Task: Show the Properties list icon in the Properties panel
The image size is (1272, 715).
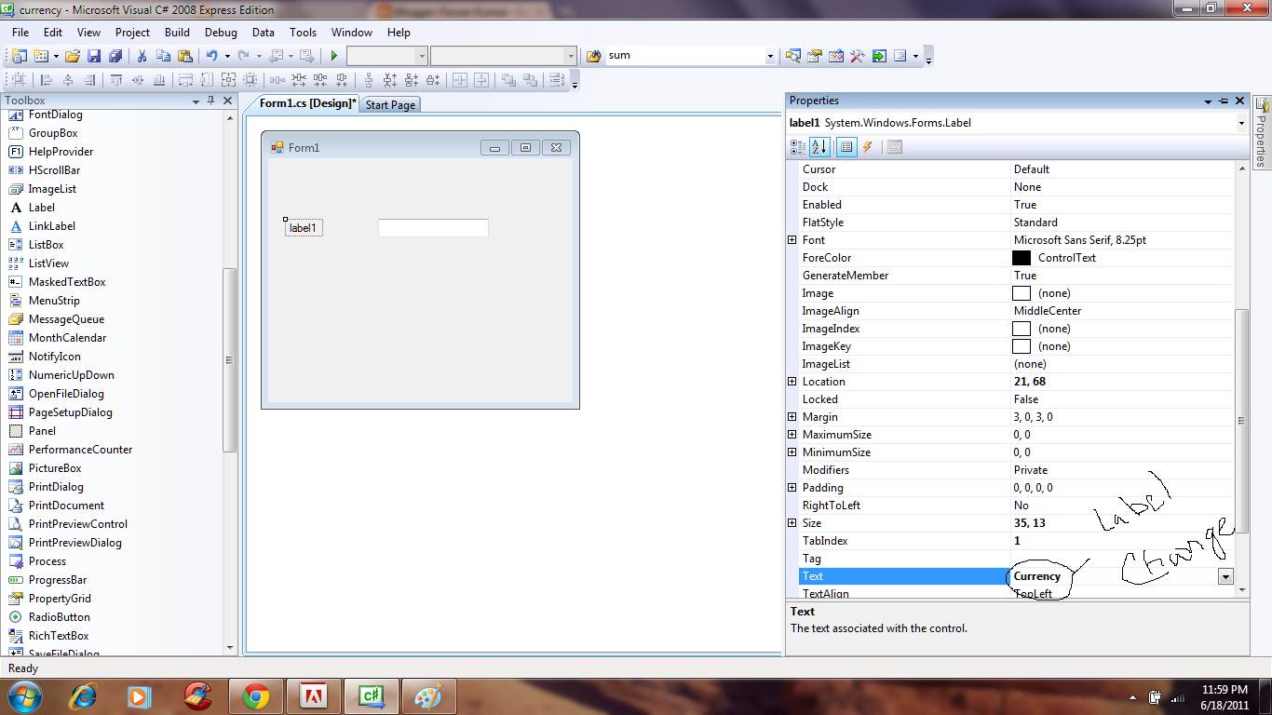Action: (x=846, y=147)
